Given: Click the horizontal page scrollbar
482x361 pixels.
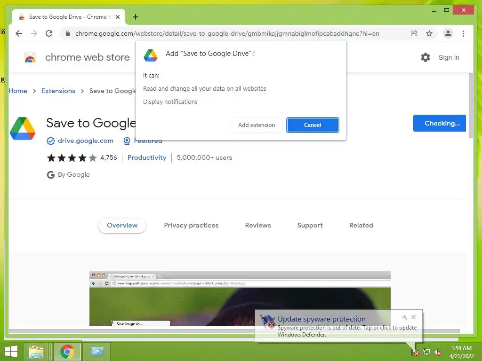Looking at the screenshot, I should click(x=234, y=331).
